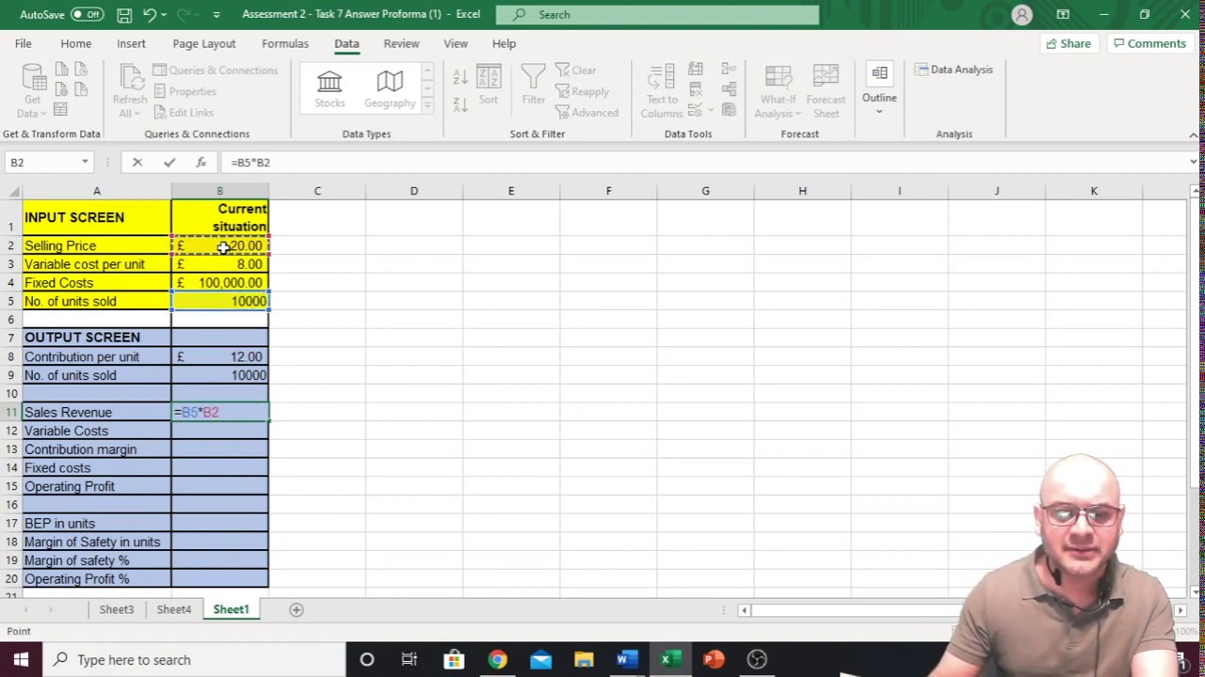This screenshot has height=677, width=1205.
Task: Open the Forecast Sheet tool
Action: point(826,91)
